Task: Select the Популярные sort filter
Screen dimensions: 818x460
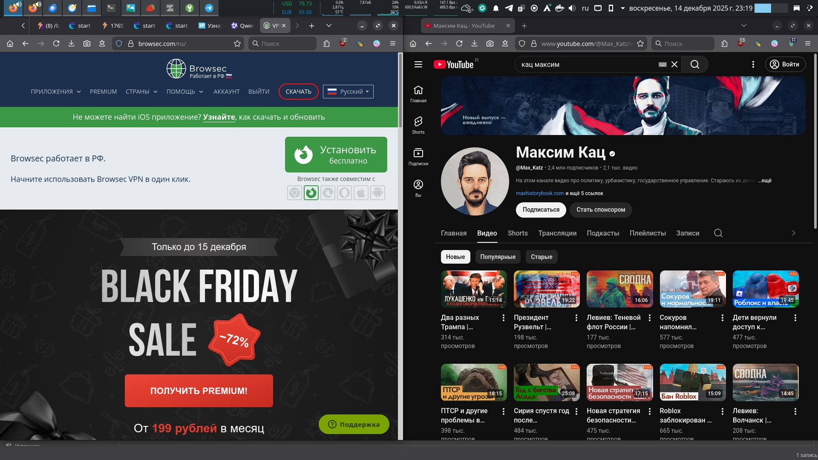Action: (x=498, y=257)
